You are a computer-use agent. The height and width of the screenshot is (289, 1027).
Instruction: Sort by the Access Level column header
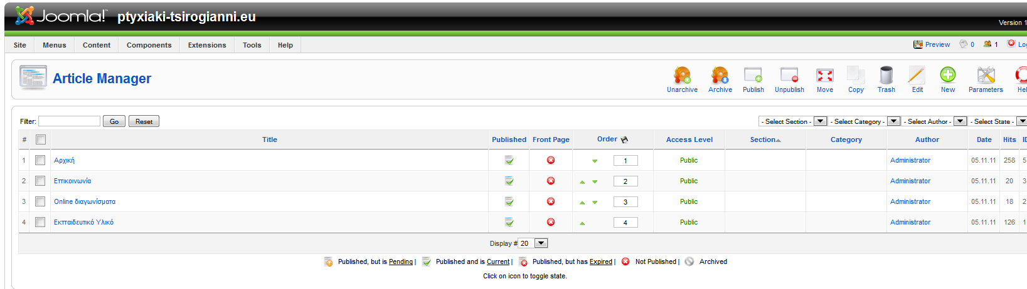(689, 139)
